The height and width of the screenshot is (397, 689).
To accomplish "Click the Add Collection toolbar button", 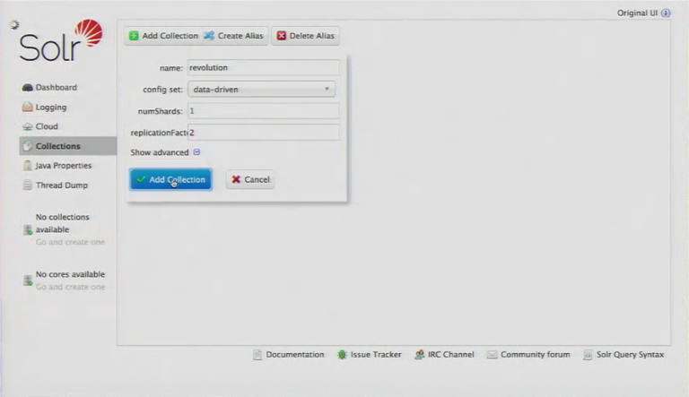I will tap(162, 36).
